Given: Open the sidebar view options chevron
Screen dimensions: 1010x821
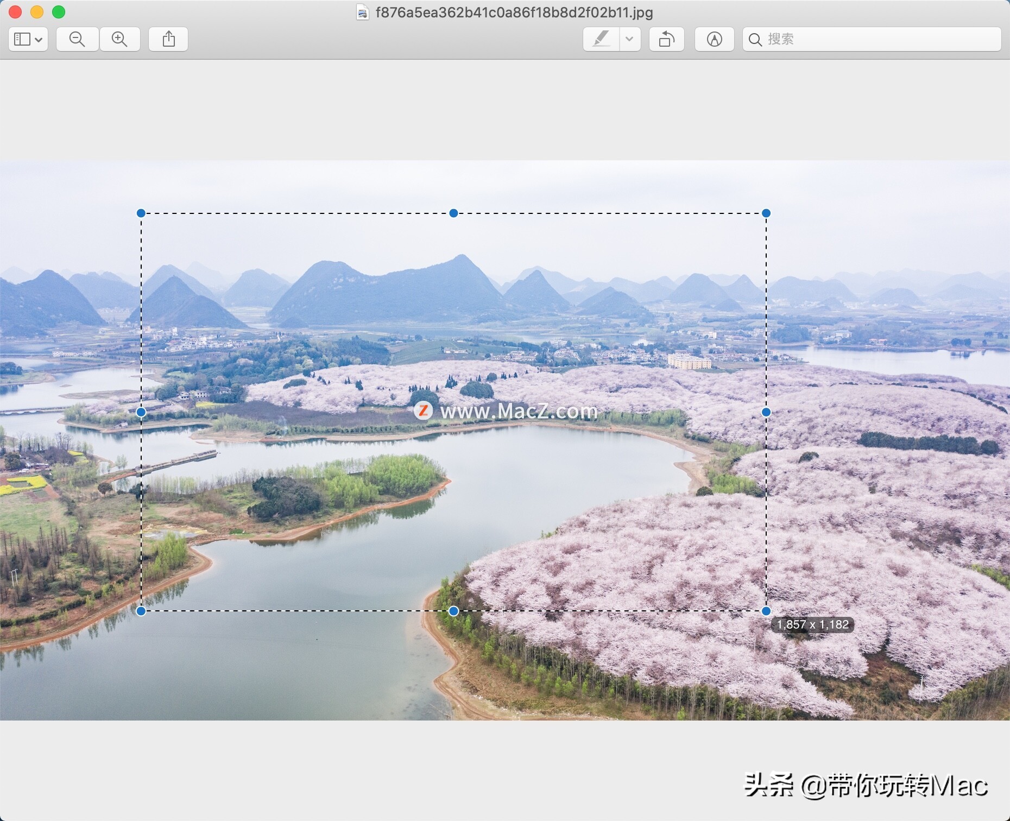Looking at the screenshot, I should click(x=39, y=39).
